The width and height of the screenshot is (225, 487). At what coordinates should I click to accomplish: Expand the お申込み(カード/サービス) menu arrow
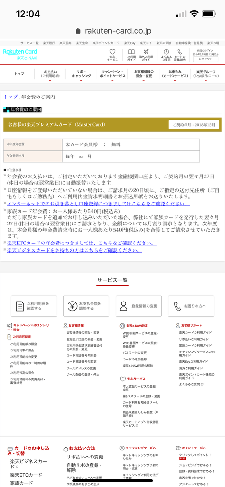(175, 80)
